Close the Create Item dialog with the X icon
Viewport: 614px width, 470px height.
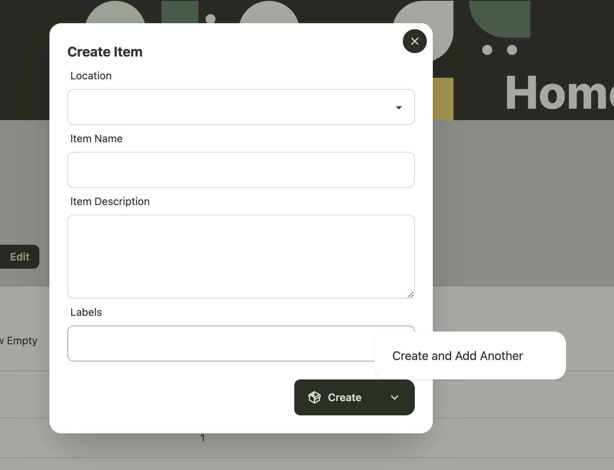pyautogui.click(x=414, y=41)
